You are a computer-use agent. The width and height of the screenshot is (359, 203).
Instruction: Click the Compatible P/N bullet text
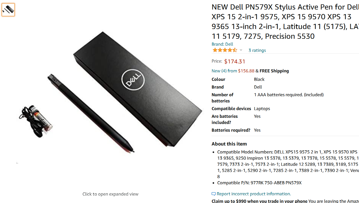[x=259, y=183]
